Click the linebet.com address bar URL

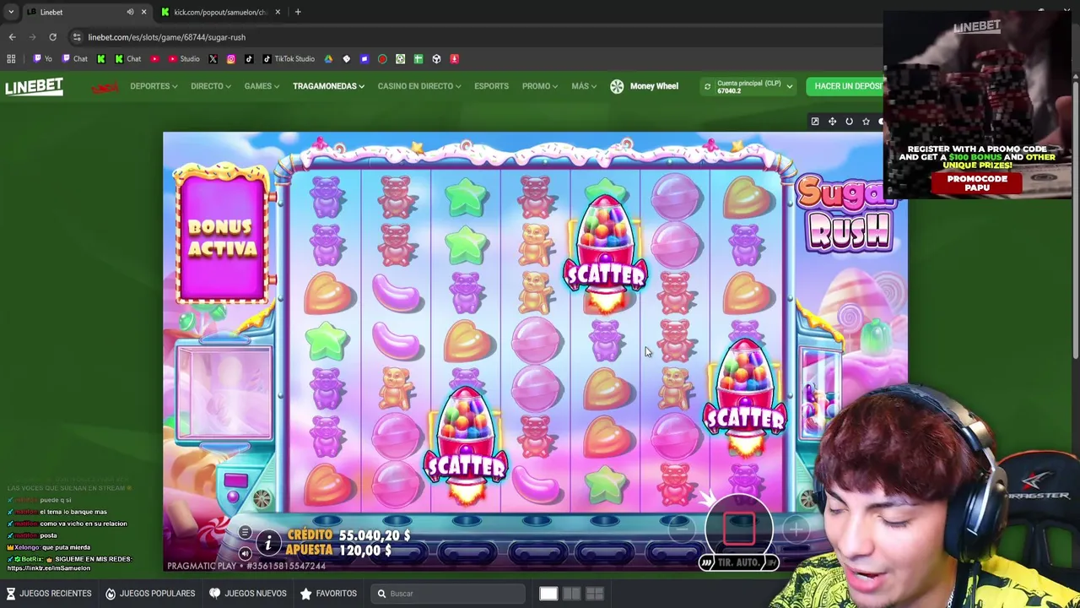(x=167, y=37)
